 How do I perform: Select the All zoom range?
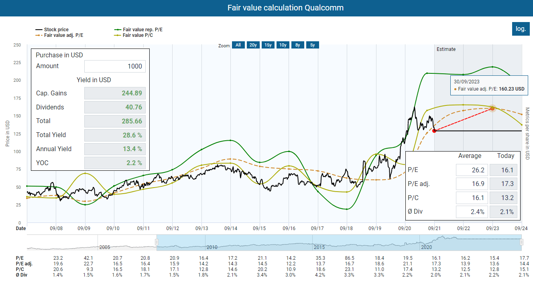238,45
